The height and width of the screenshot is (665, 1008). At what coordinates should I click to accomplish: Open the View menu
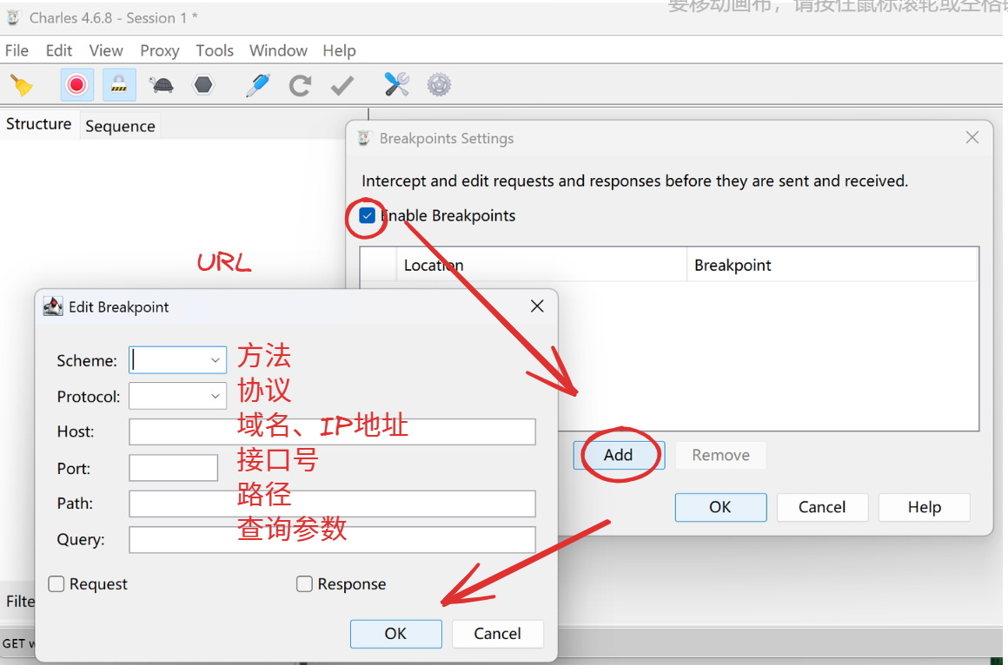pyautogui.click(x=106, y=50)
